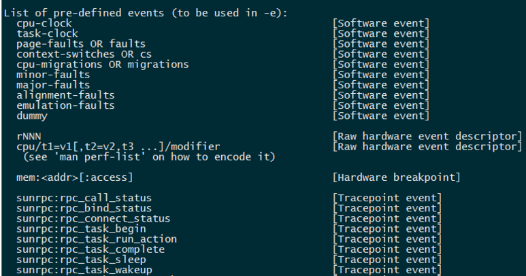Image resolution: width=526 pixels, height=276 pixels.
Task: Click the 'page-faults OR faults' text
Action: [81, 44]
